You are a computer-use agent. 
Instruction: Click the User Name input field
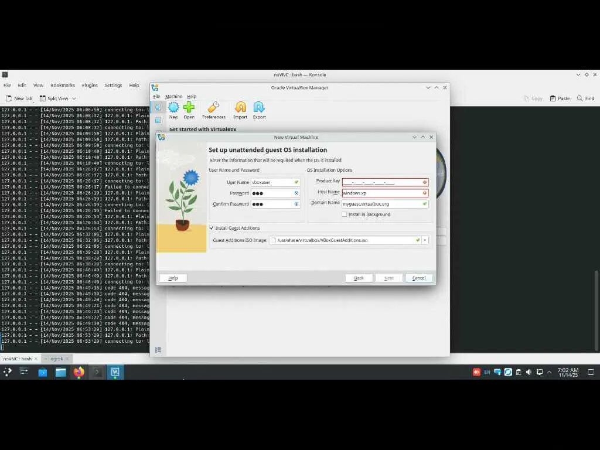click(x=275, y=183)
